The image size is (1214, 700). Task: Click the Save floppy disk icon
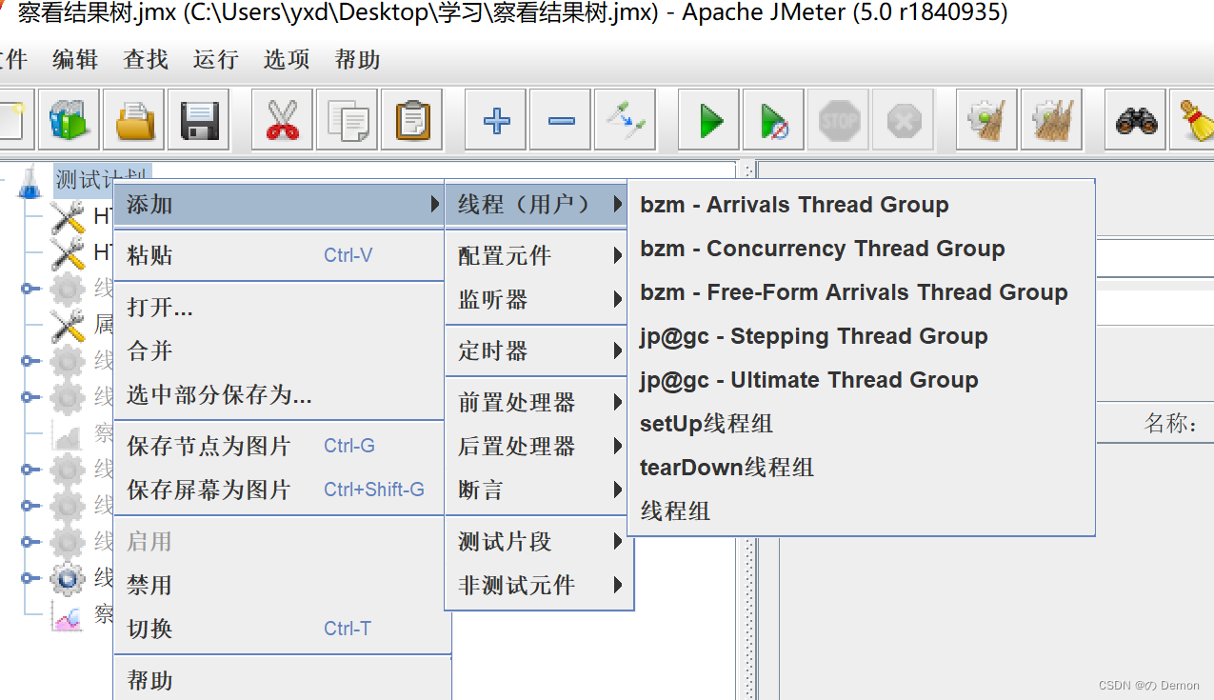point(198,120)
